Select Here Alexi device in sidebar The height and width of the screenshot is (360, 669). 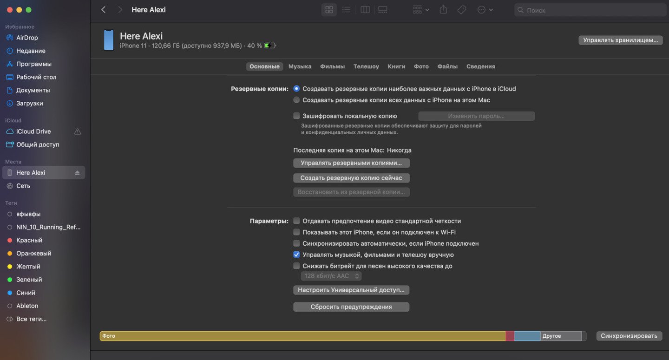click(x=45, y=173)
